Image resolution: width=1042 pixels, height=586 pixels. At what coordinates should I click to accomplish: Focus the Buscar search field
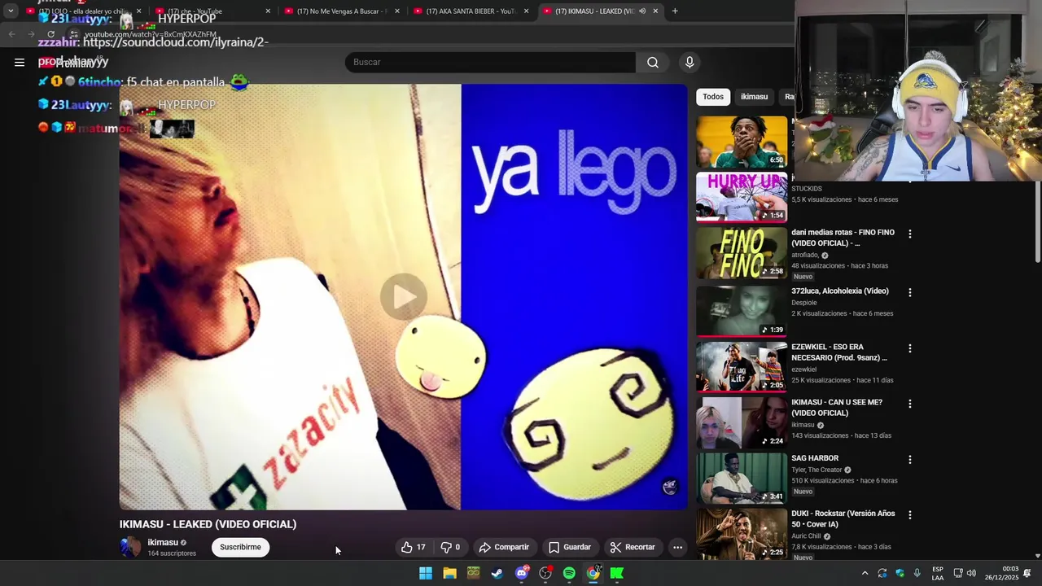pos(490,62)
